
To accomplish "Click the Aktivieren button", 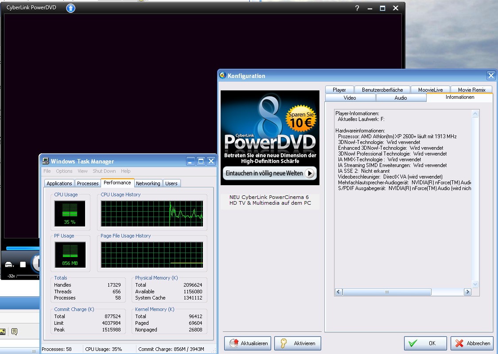I will tap(298, 343).
